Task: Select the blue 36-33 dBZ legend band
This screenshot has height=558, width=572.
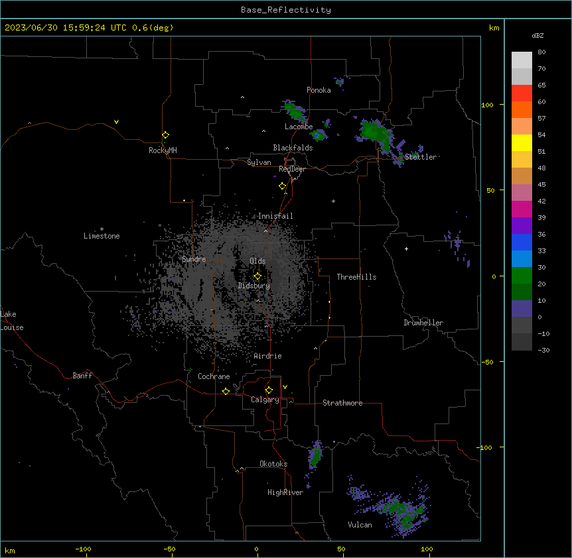Action: [x=522, y=242]
